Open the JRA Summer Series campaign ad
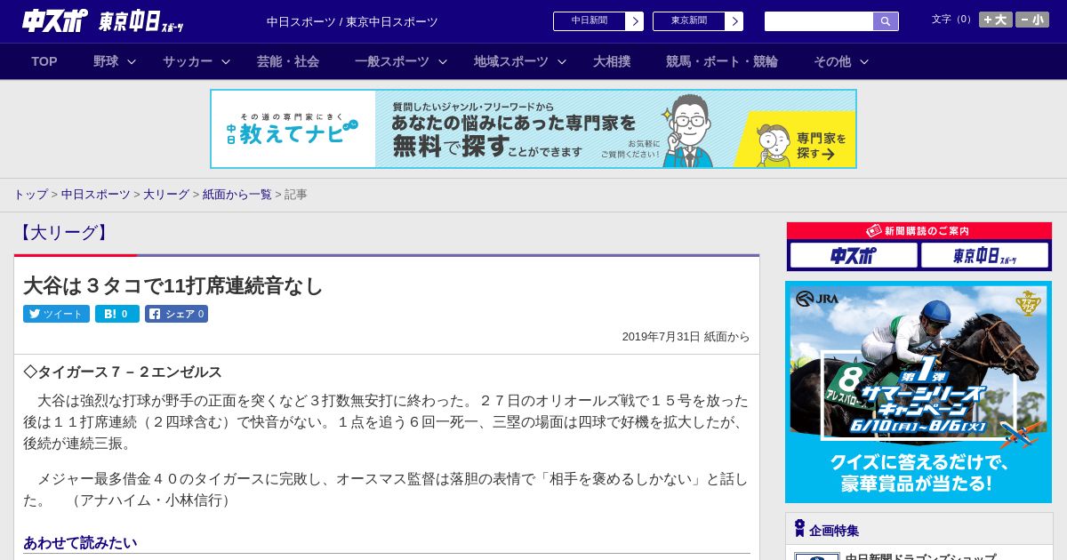Viewport: 1067px width, 560px height. coord(919,392)
